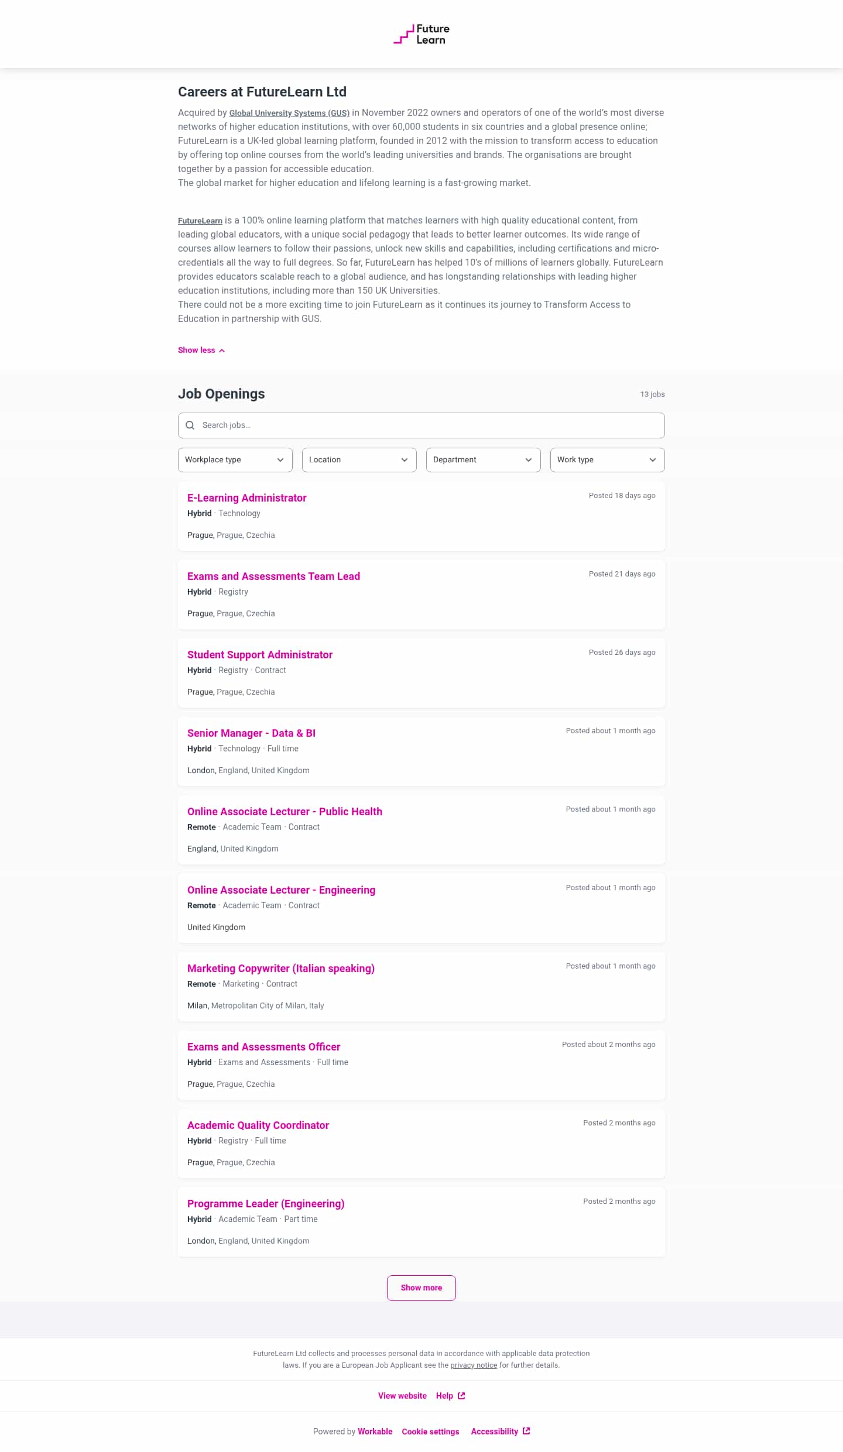Click the FutureLearn logo
843x1452 pixels.
(421, 34)
